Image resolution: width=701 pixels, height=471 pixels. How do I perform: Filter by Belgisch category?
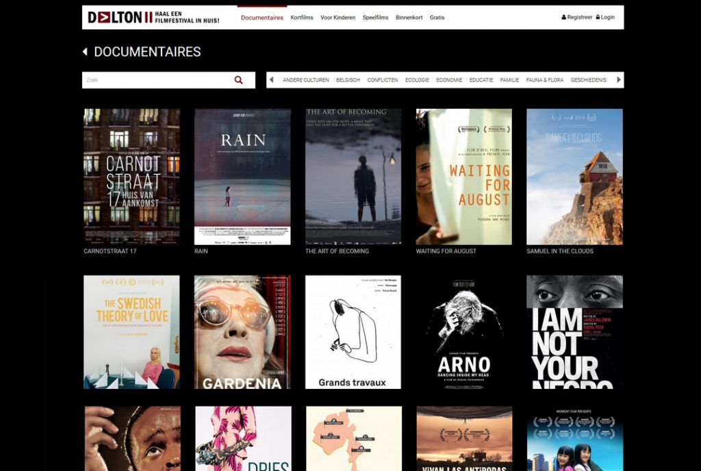coord(348,80)
